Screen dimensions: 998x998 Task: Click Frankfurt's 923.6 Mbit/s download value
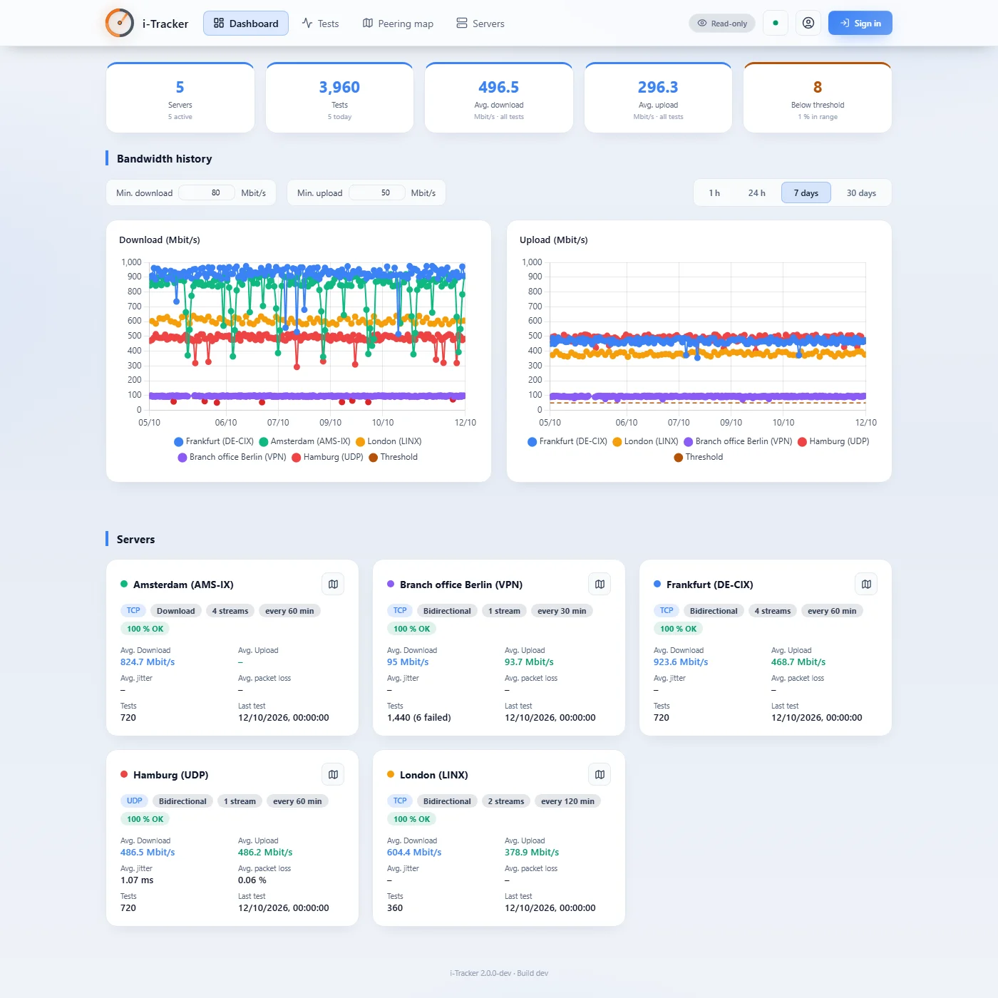click(x=681, y=662)
